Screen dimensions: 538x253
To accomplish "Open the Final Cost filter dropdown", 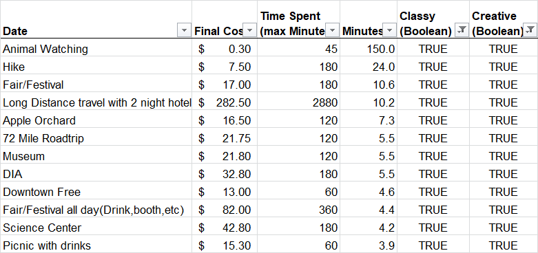I will click(x=249, y=30).
